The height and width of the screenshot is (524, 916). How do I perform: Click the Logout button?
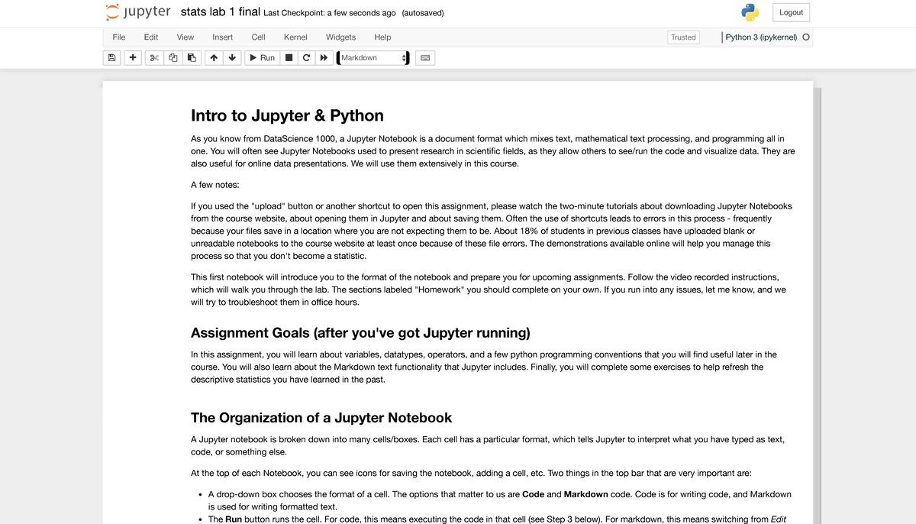tap(791, 12)
